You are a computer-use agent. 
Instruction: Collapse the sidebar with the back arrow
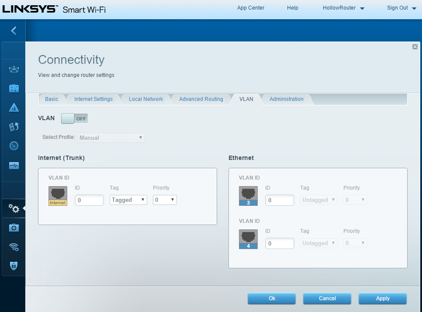pos(14,31)
